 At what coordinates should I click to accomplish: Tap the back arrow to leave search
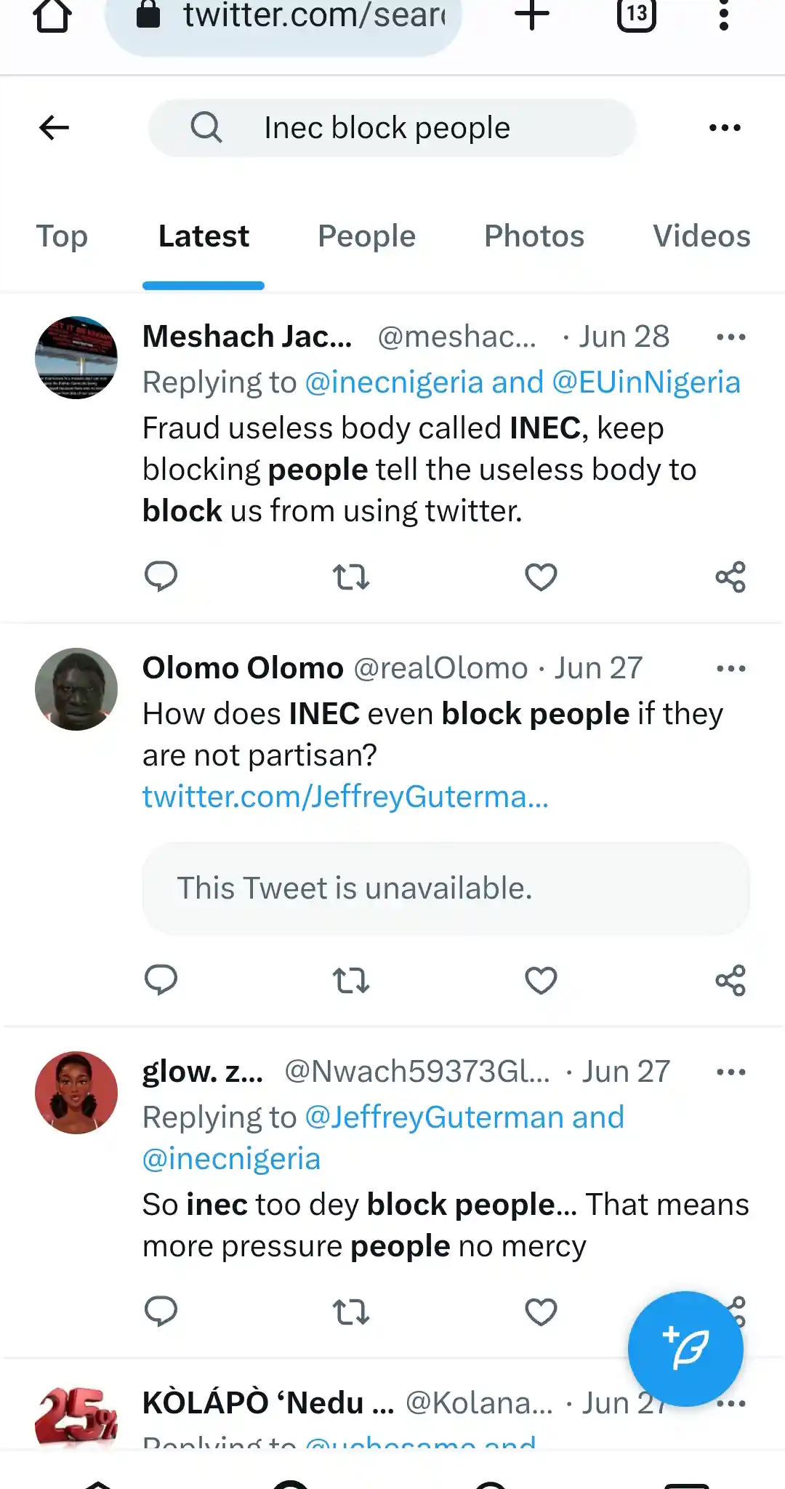click(53, 127)
